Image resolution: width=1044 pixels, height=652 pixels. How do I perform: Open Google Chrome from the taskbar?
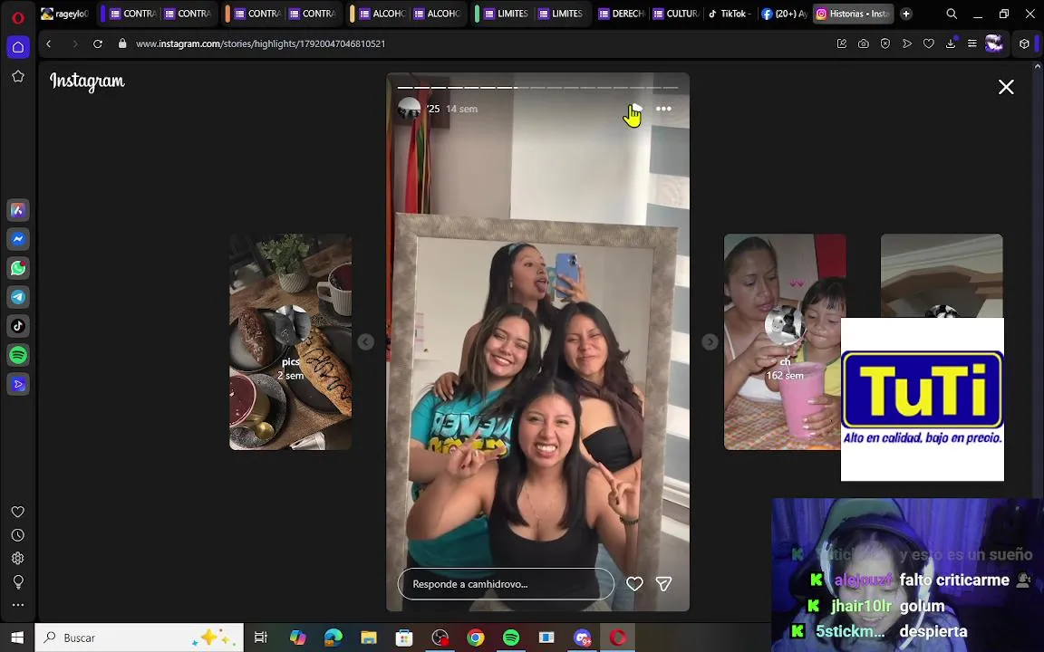(476, 638)
